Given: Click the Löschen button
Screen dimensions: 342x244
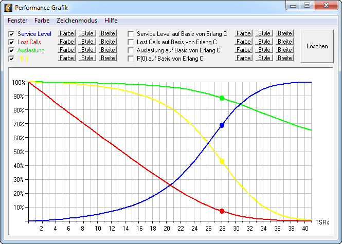Looking at the screenshot, I should [x=317, y=46].
